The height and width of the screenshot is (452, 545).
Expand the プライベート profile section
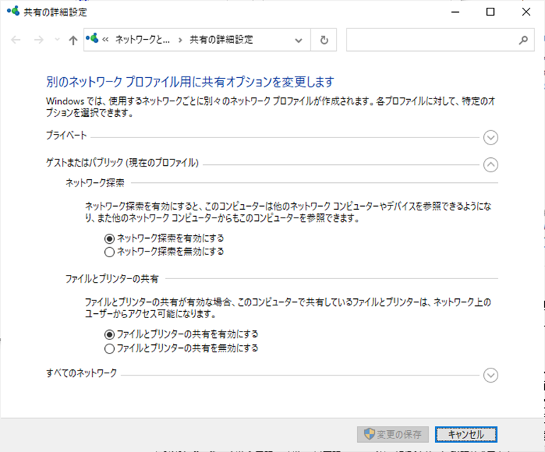pos(490,137)
